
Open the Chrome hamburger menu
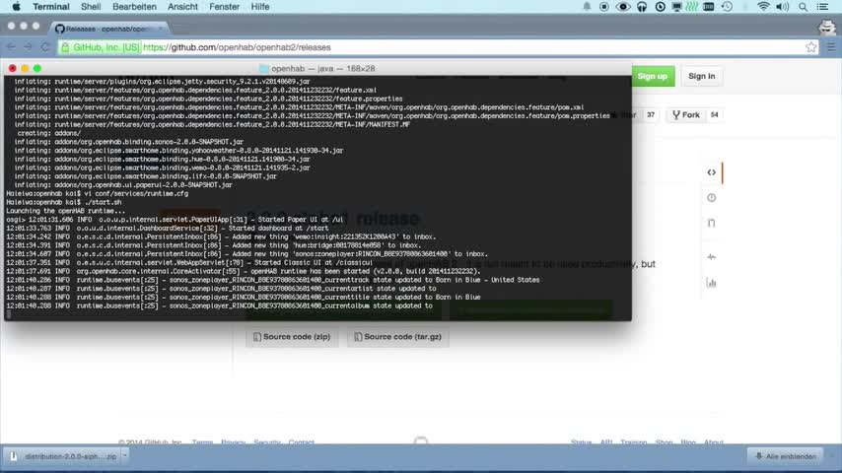831,47
